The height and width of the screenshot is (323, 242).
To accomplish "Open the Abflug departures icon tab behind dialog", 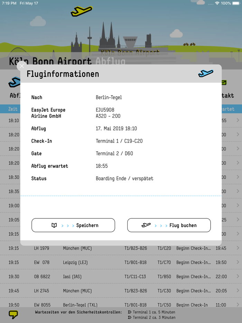I will (15, 82).
